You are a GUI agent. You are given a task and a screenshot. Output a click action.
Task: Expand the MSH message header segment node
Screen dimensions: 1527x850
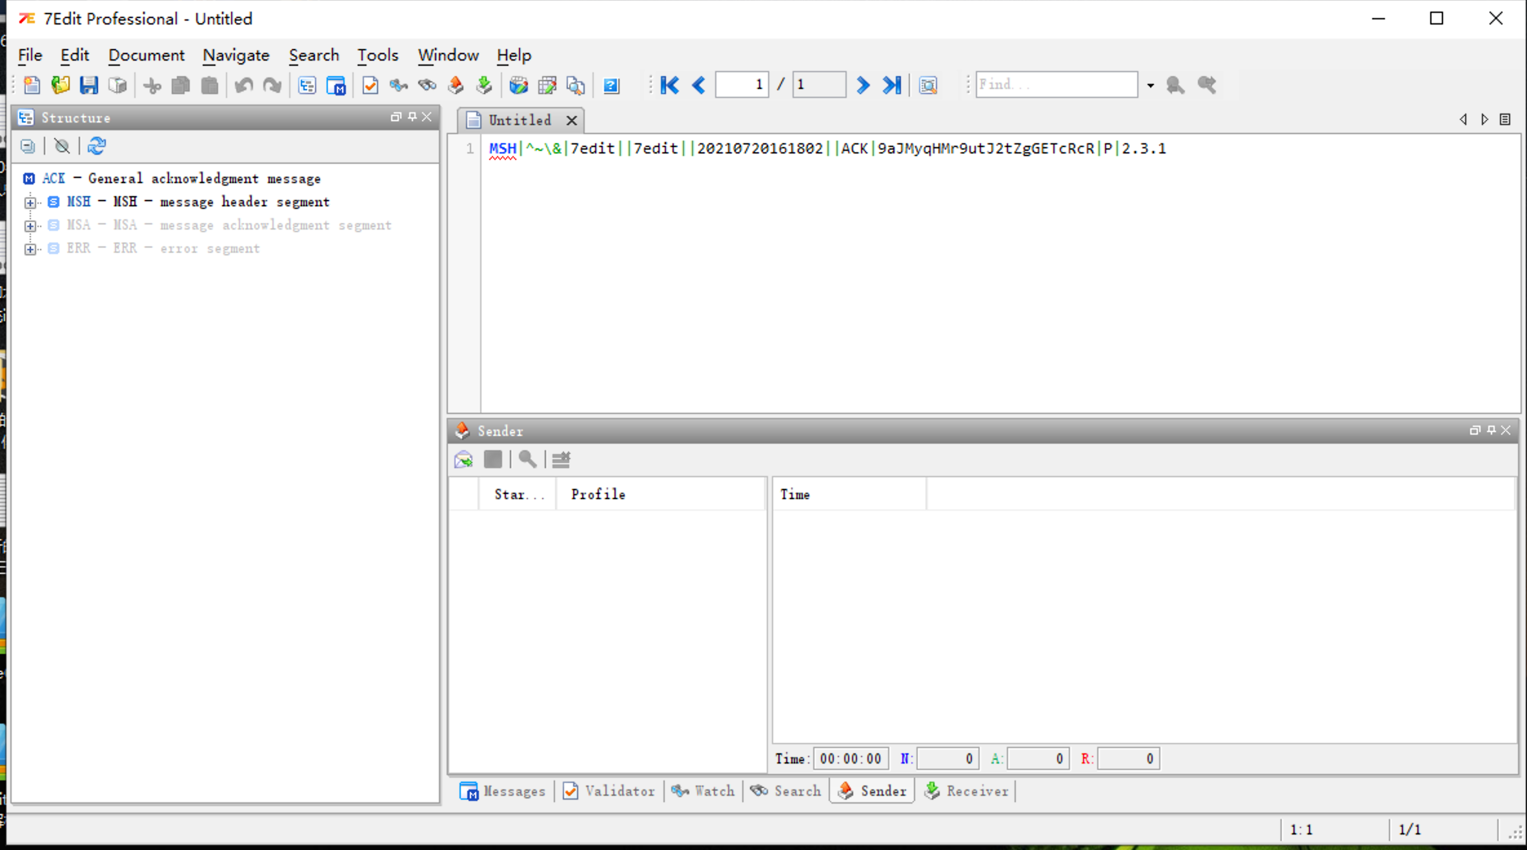(30, 203)
